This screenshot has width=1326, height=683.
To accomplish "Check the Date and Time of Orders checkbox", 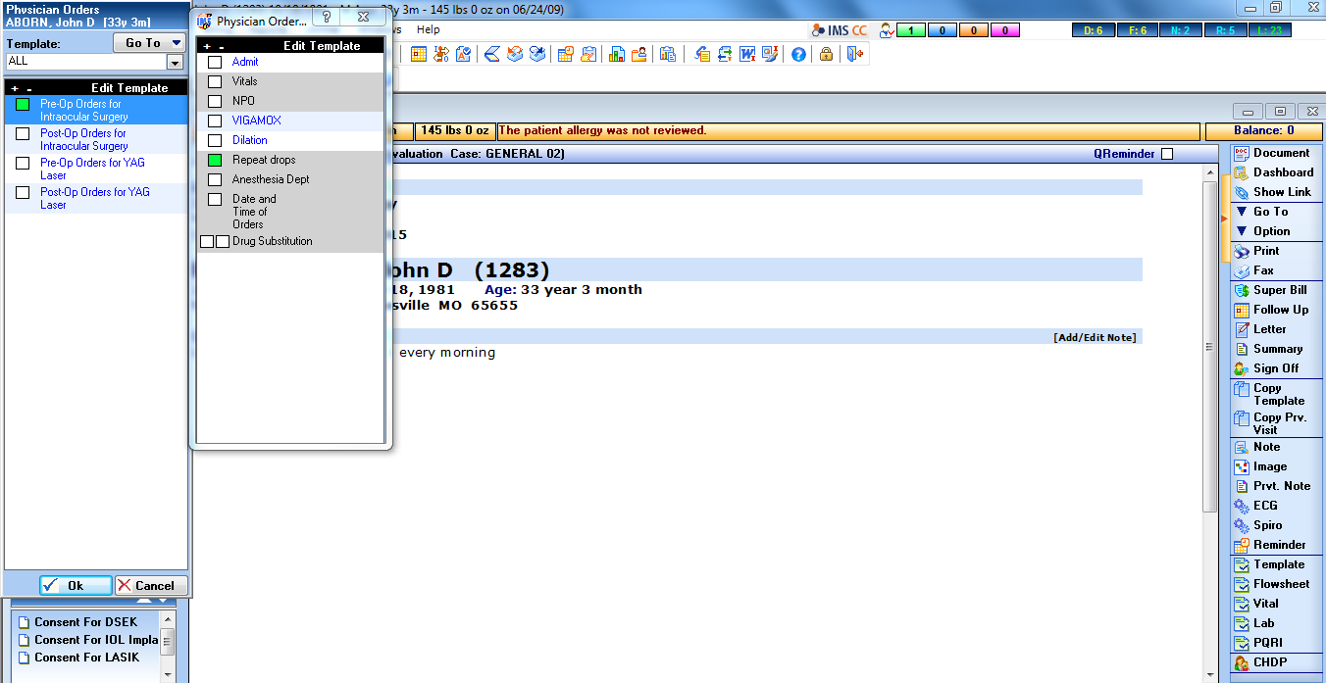I will click(x=215, y=200).
